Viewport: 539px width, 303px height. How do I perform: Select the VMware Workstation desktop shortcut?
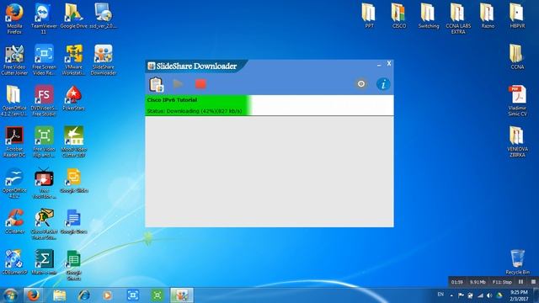[73, 60]
